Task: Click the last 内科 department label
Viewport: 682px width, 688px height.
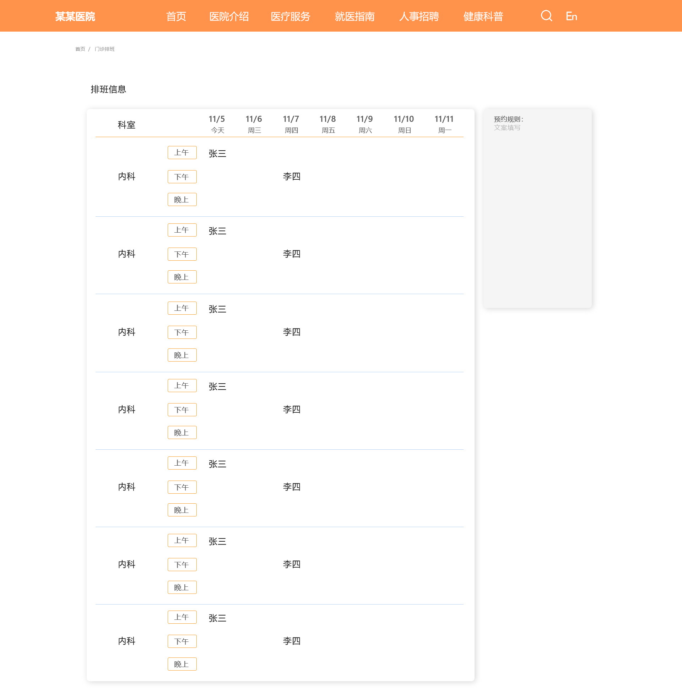Action: pyautogui.click(x=126, y=641)
